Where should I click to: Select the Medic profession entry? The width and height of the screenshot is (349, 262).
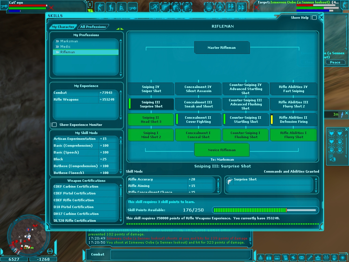coord(65,47)
